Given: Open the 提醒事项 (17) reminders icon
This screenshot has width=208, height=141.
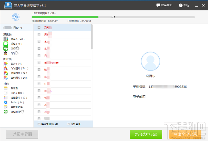Looking at the screenshot, I should coord(6,98).
